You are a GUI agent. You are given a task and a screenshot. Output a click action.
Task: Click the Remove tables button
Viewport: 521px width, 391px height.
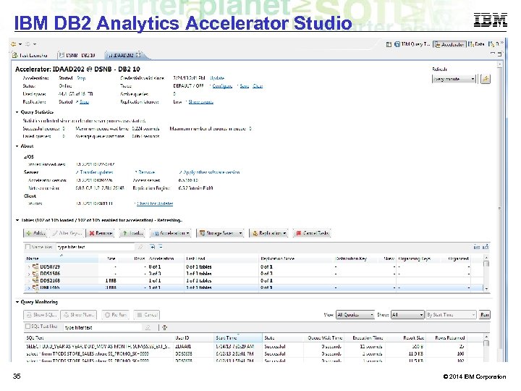point(101,233)
